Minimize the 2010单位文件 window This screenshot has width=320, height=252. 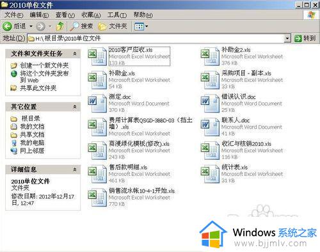299,5
